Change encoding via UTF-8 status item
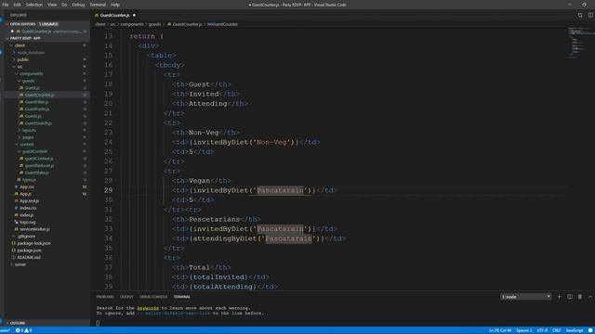595x334 pixels. [x=542, y=330]
